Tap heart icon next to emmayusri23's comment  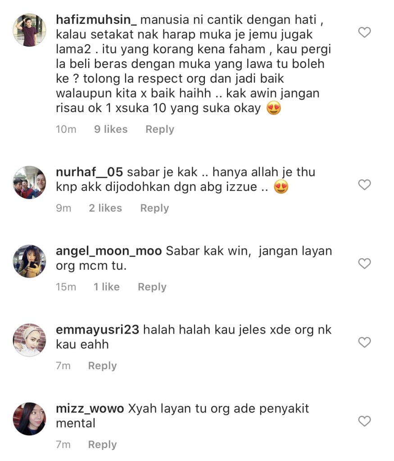(x=365, y=342)
